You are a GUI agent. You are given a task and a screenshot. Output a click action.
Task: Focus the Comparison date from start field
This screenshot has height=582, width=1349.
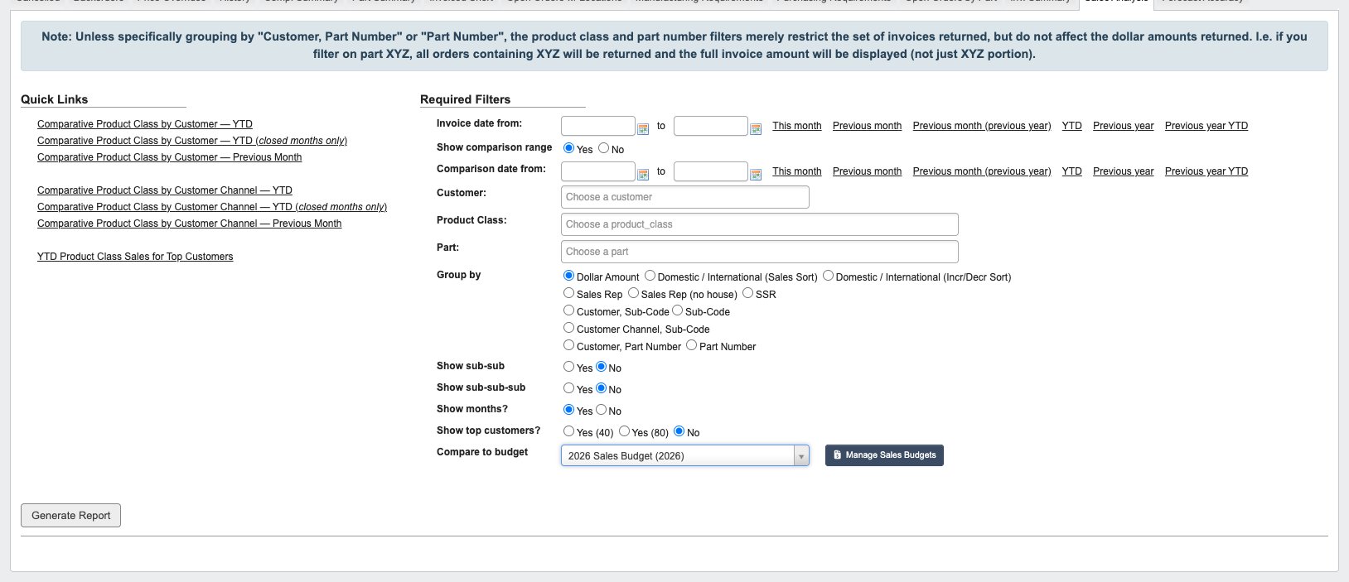coord(598,171)
